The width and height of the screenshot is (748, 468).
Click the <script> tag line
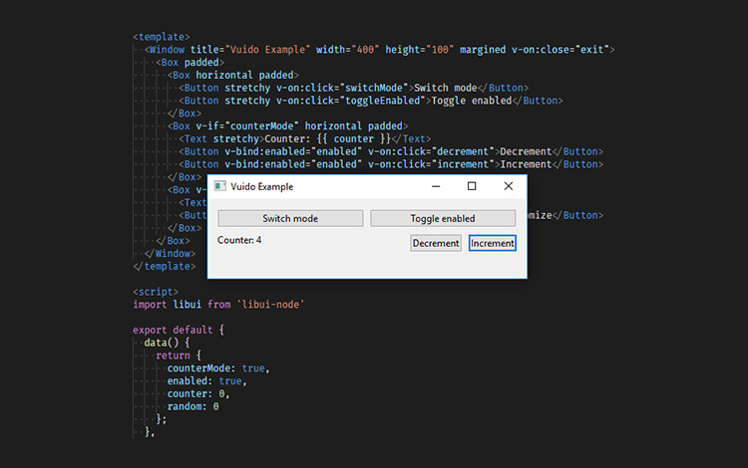[156, 291]
